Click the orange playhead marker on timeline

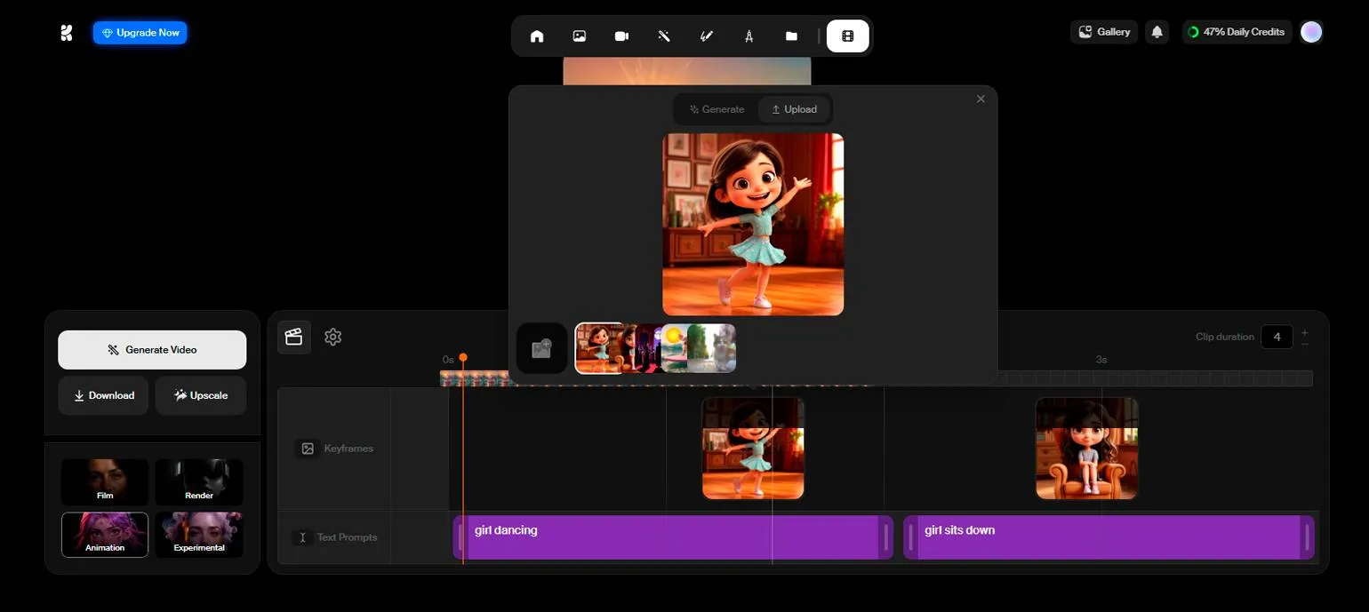tap(463, 358)
